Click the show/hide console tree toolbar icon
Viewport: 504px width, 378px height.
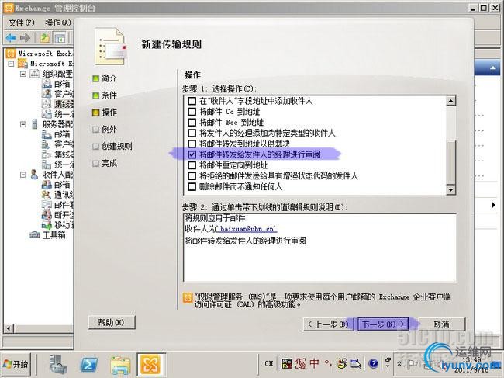coord(60,38)
